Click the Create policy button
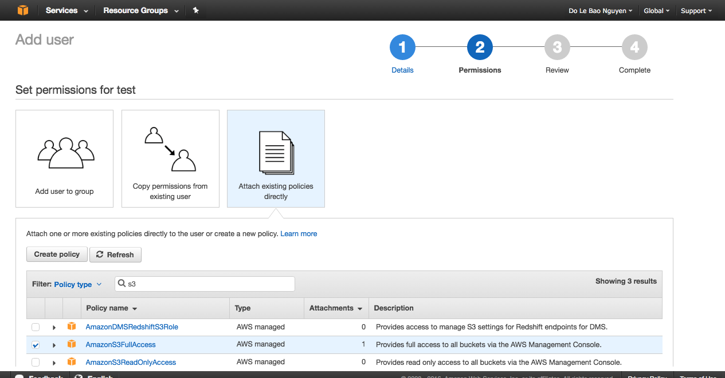Screen dimensions: 725x378 tap(57, 254)
